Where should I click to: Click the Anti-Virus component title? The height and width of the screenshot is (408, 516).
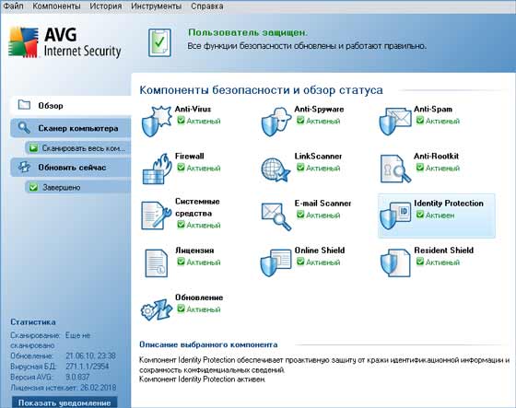(193, 109)
